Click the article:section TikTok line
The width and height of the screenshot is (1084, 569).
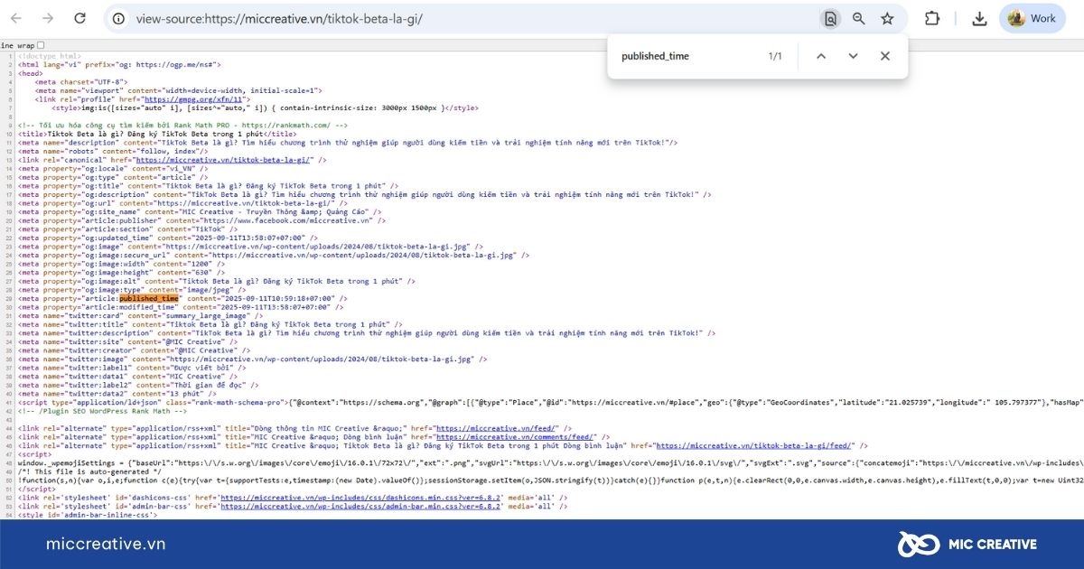[x=128, y=229]
